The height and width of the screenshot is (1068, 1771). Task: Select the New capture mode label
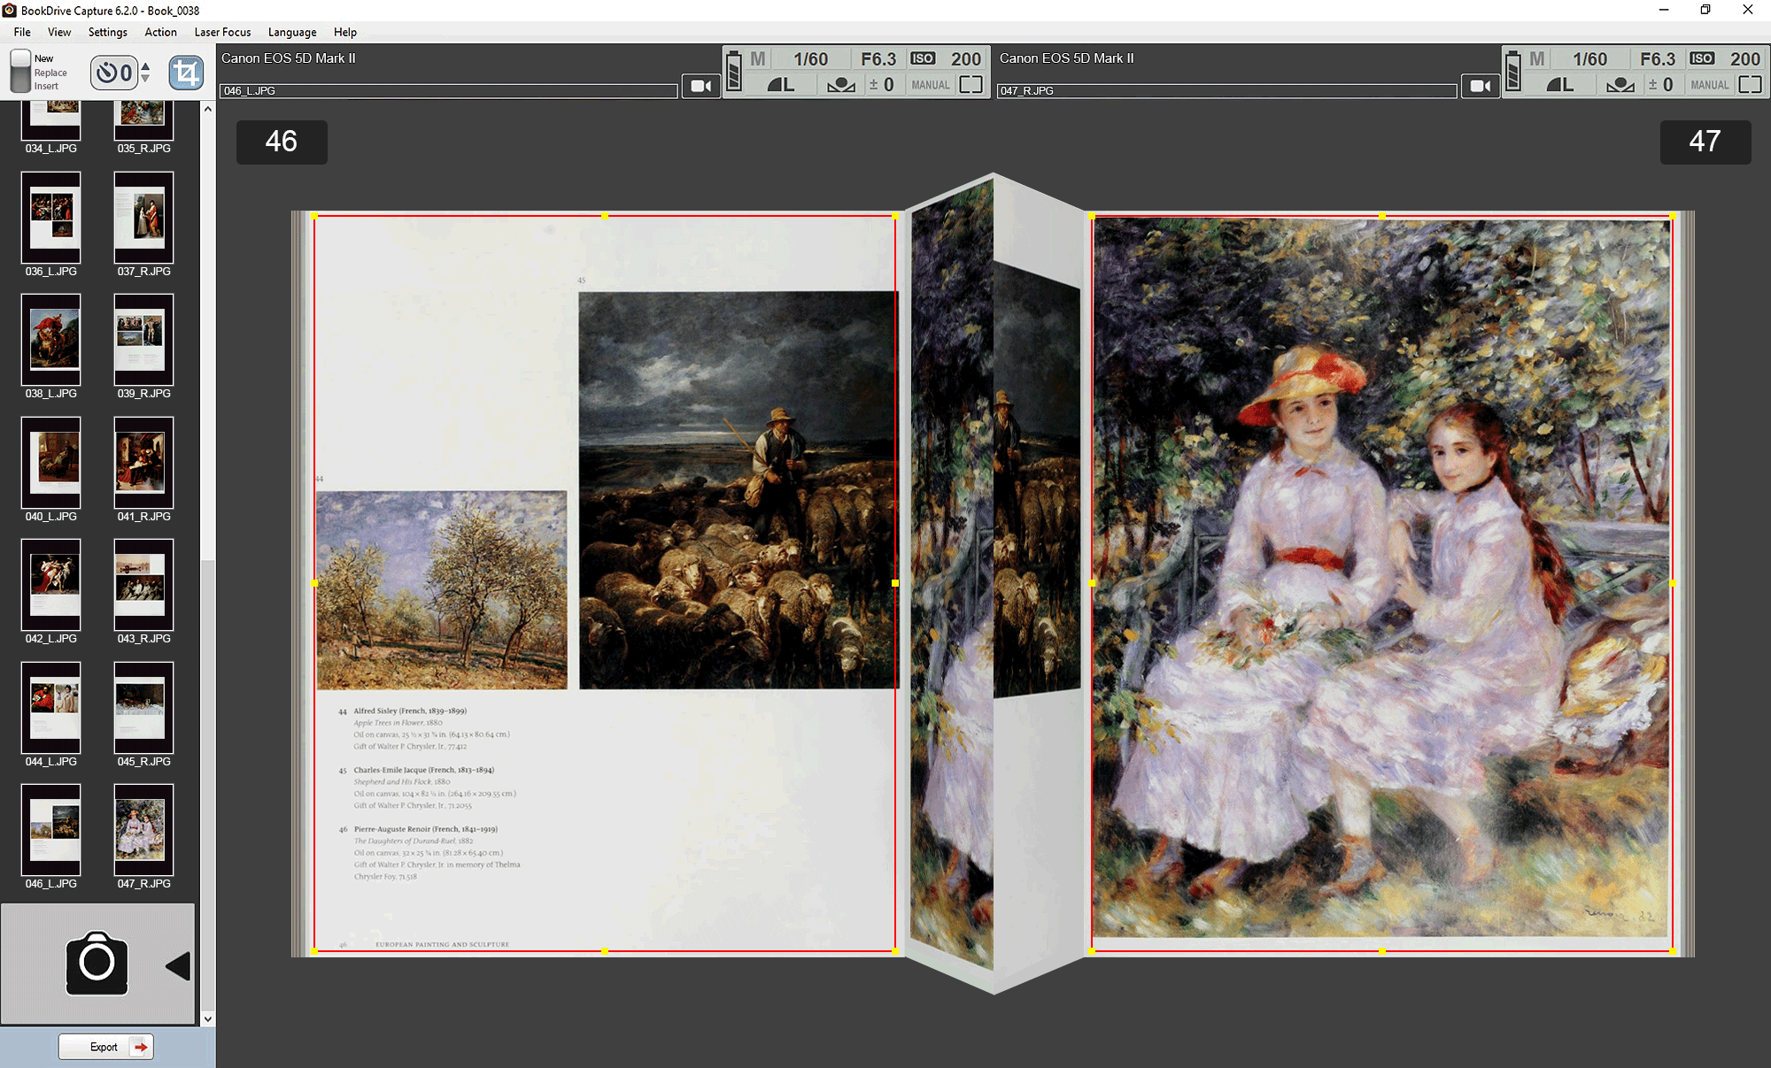point(43,58)
